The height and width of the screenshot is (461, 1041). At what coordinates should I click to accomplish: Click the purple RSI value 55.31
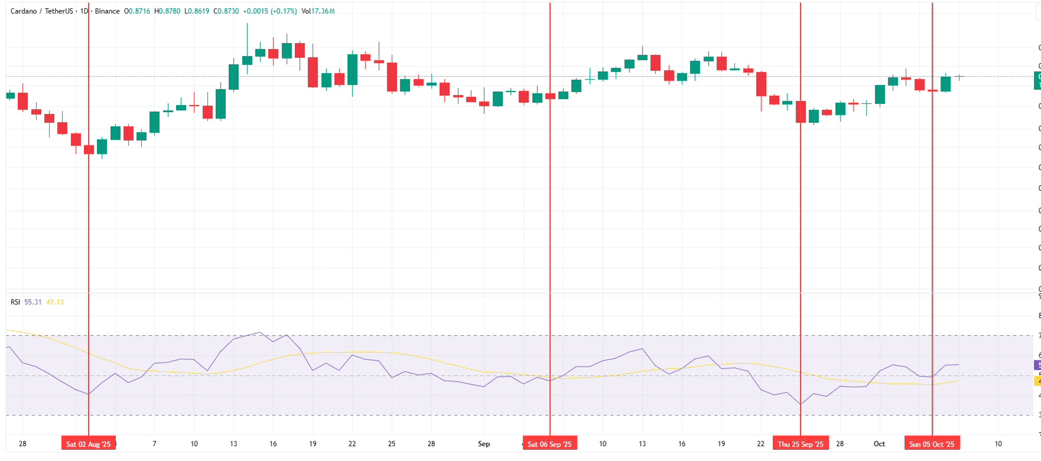point(33,302)
